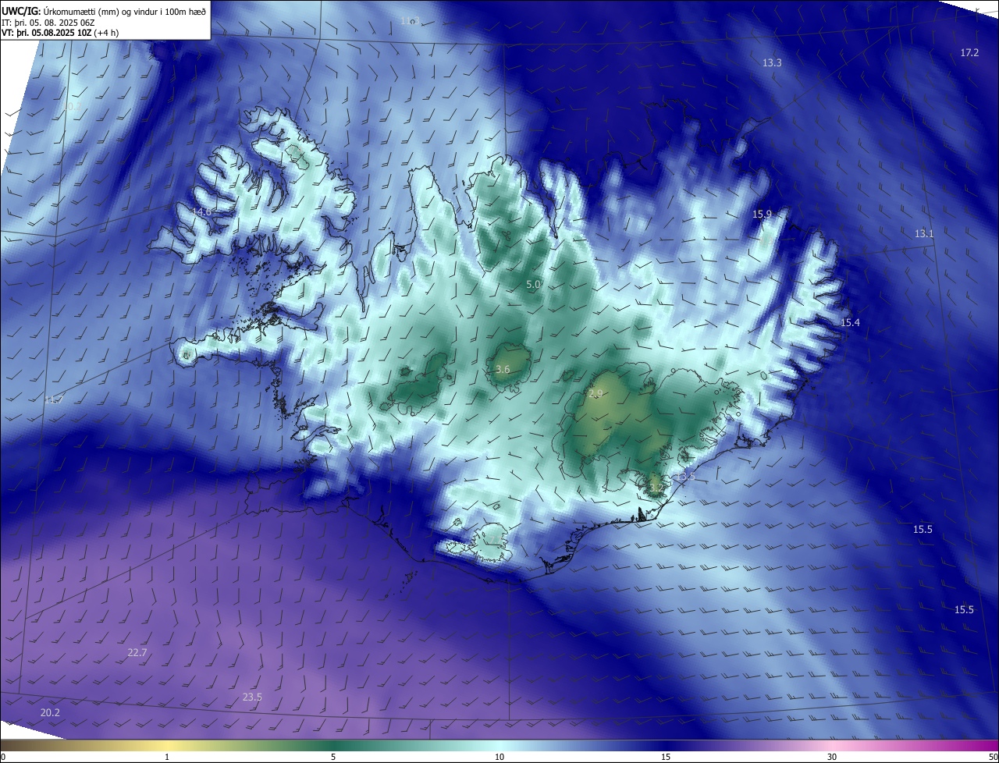
Task: Click the 15.4 value label
Action: coord(850,323)
